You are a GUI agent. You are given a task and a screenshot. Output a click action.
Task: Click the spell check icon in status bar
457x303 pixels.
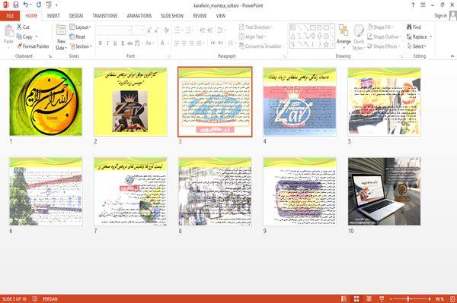pyautogui.click(x=35, y=298)
